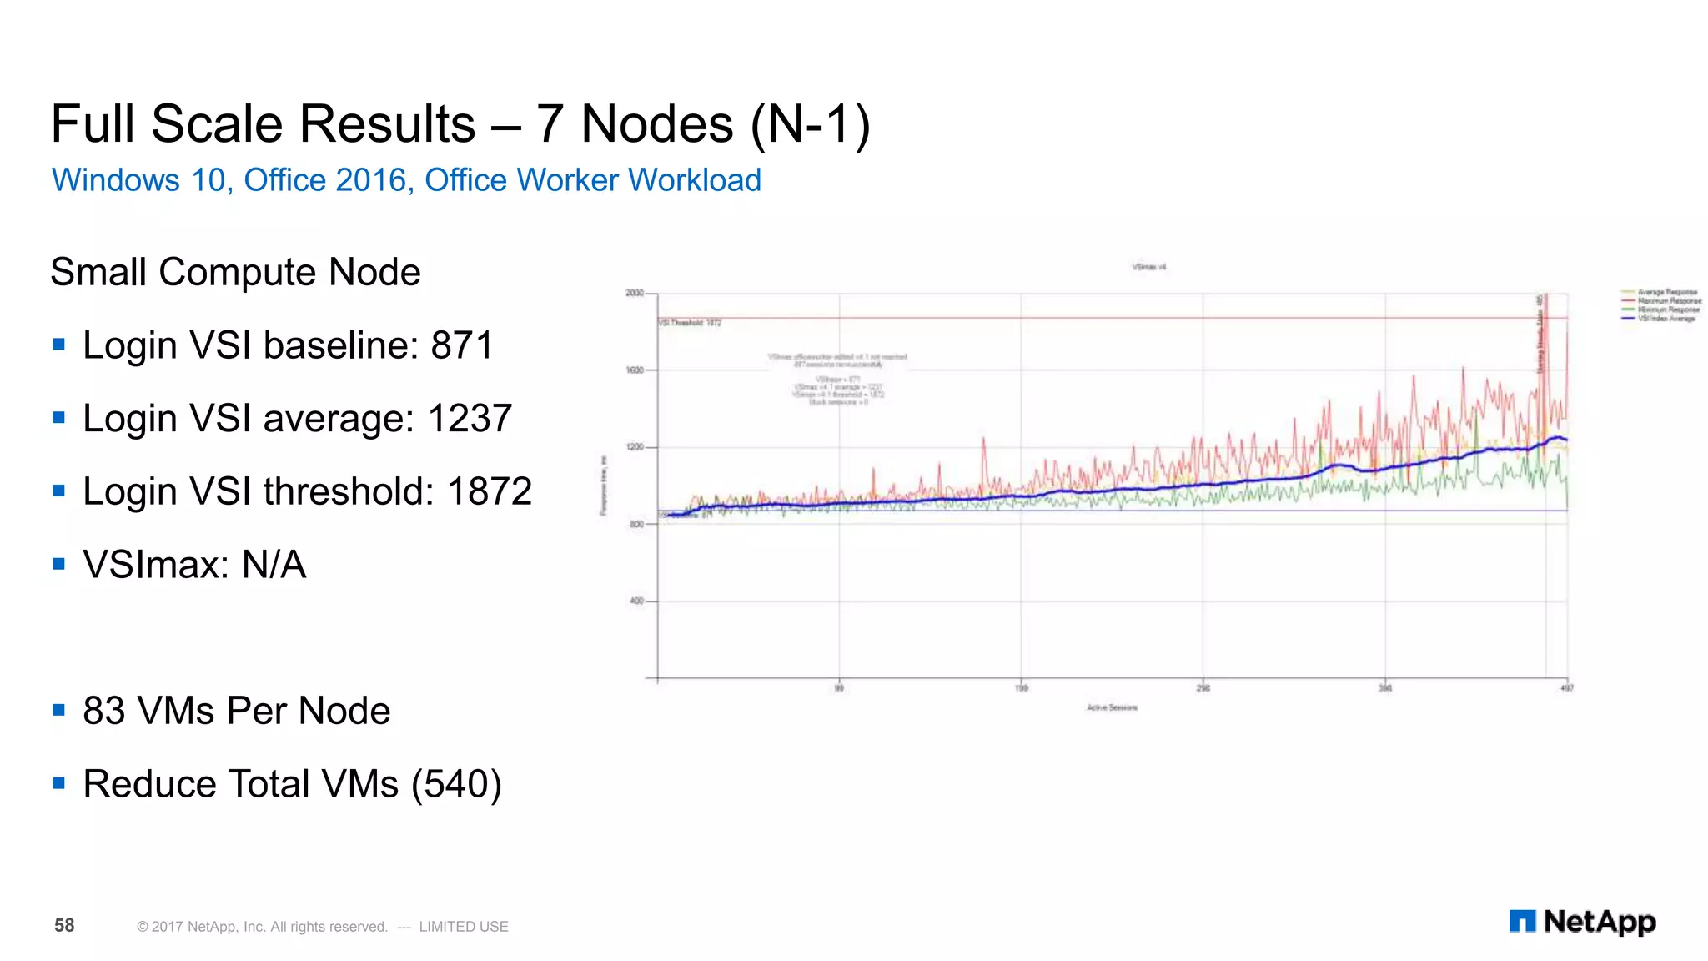Click the '83 VMs Per Node' bullet
1708x961 pixels.
(237, 712)
